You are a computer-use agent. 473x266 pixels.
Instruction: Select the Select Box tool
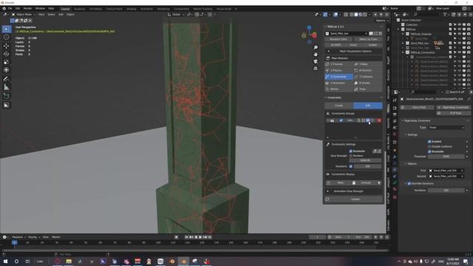(6, 29)
